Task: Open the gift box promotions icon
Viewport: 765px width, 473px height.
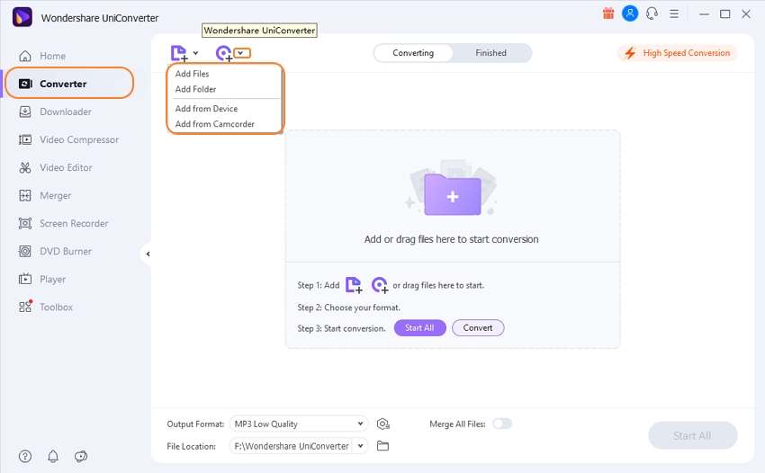Action: [607, 13]
